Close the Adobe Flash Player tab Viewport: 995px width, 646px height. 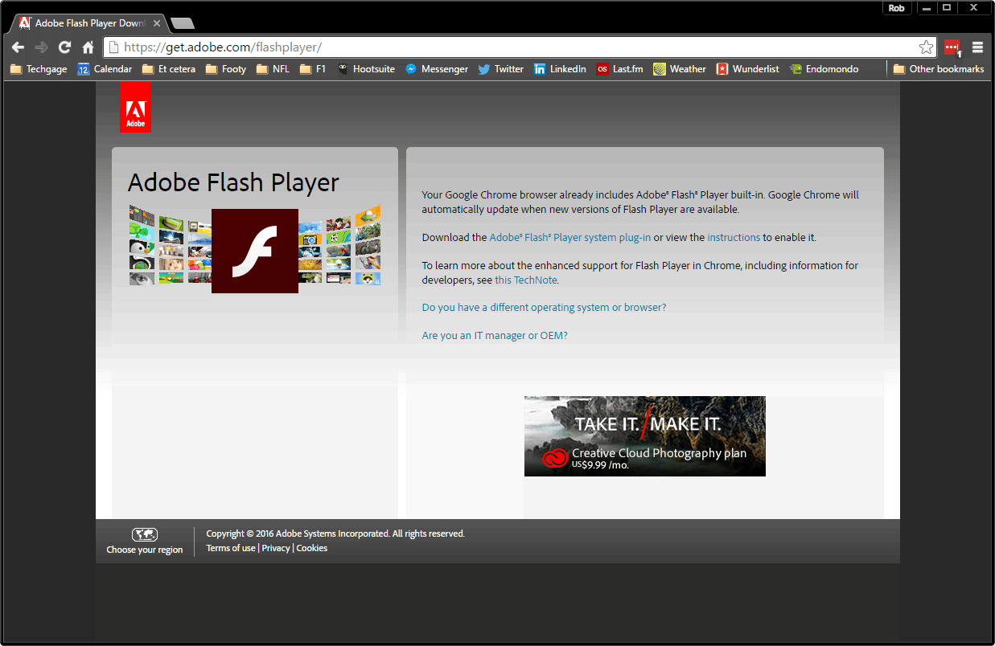pos(157,23)
